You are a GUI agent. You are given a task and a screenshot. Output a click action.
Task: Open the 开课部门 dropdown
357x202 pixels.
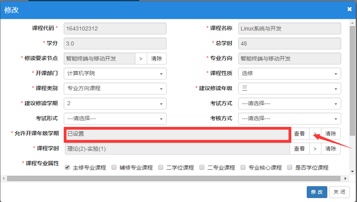coord(115,74)
